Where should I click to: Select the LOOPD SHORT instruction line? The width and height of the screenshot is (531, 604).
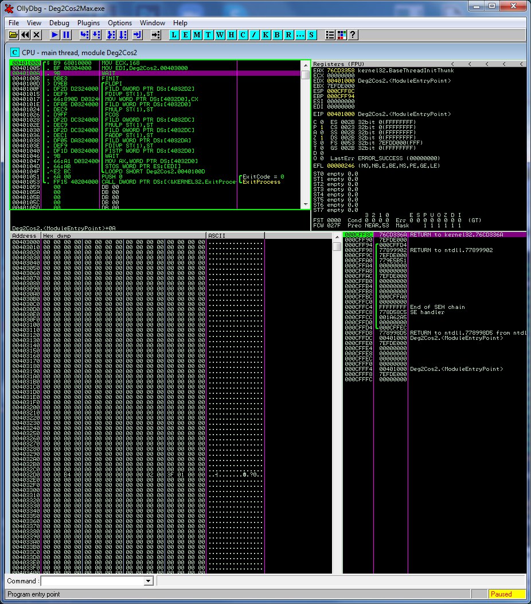155,172
